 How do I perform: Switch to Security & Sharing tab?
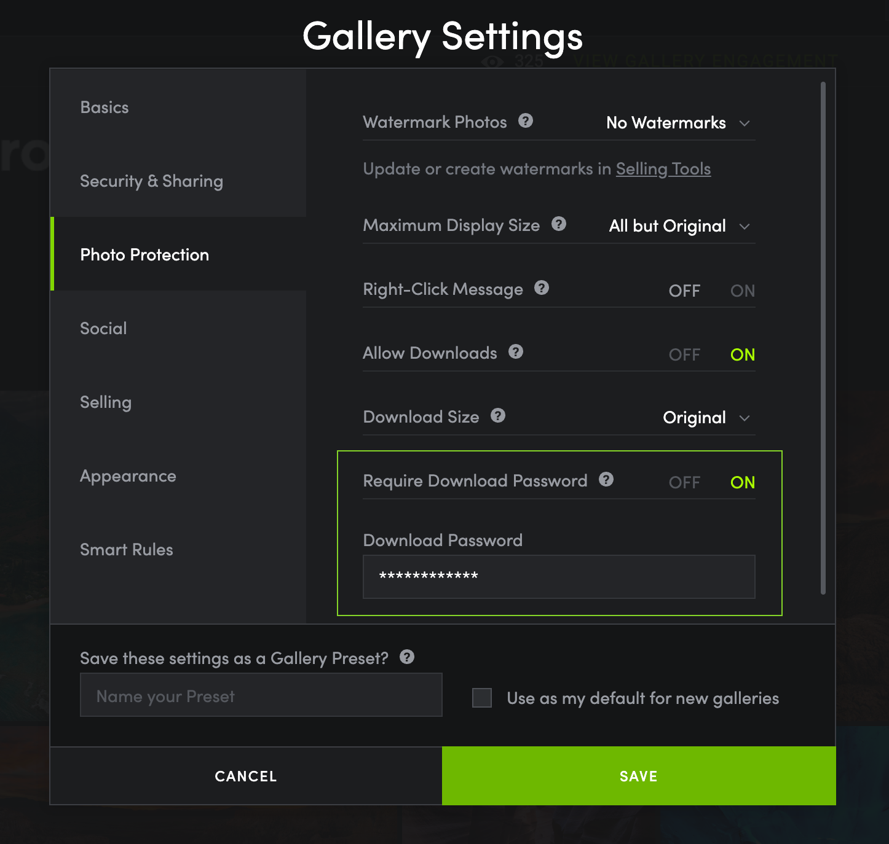151,181
